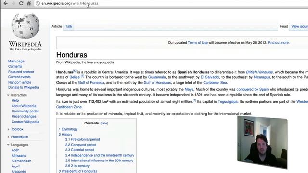View Recent changes
Screen dimensions: 308x173
pyautogui.click(x=24, y=116)
